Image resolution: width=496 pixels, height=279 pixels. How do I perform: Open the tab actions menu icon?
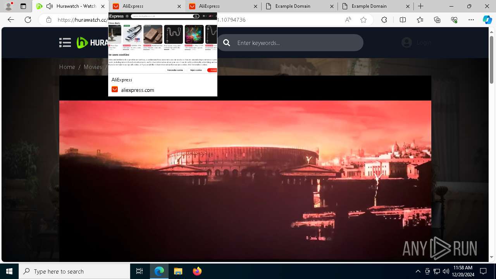pos(23,6)
